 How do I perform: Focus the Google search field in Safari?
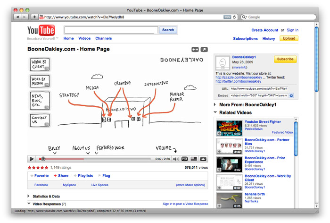(279, 17)
